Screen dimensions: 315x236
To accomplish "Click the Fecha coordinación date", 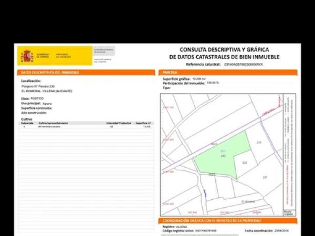I will coord(288,230).
